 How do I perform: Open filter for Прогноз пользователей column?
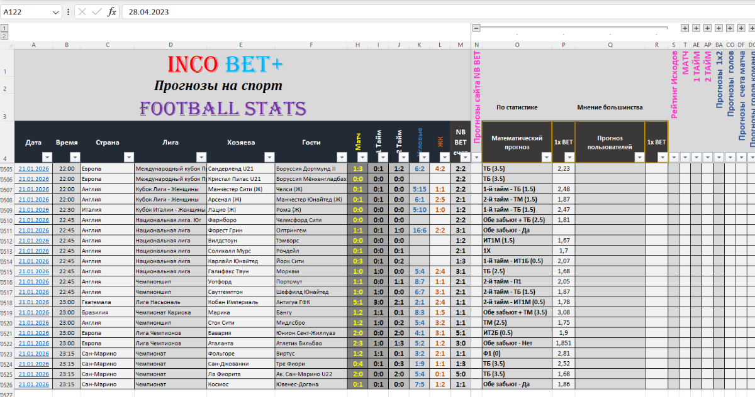pos(639,157)
